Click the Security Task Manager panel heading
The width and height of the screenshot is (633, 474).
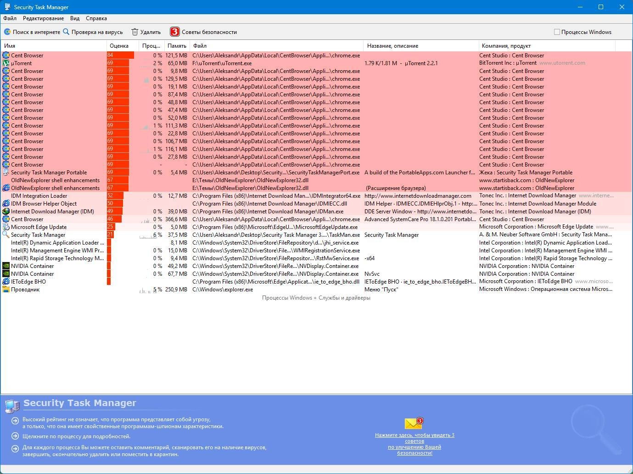[x=80, y=403]
